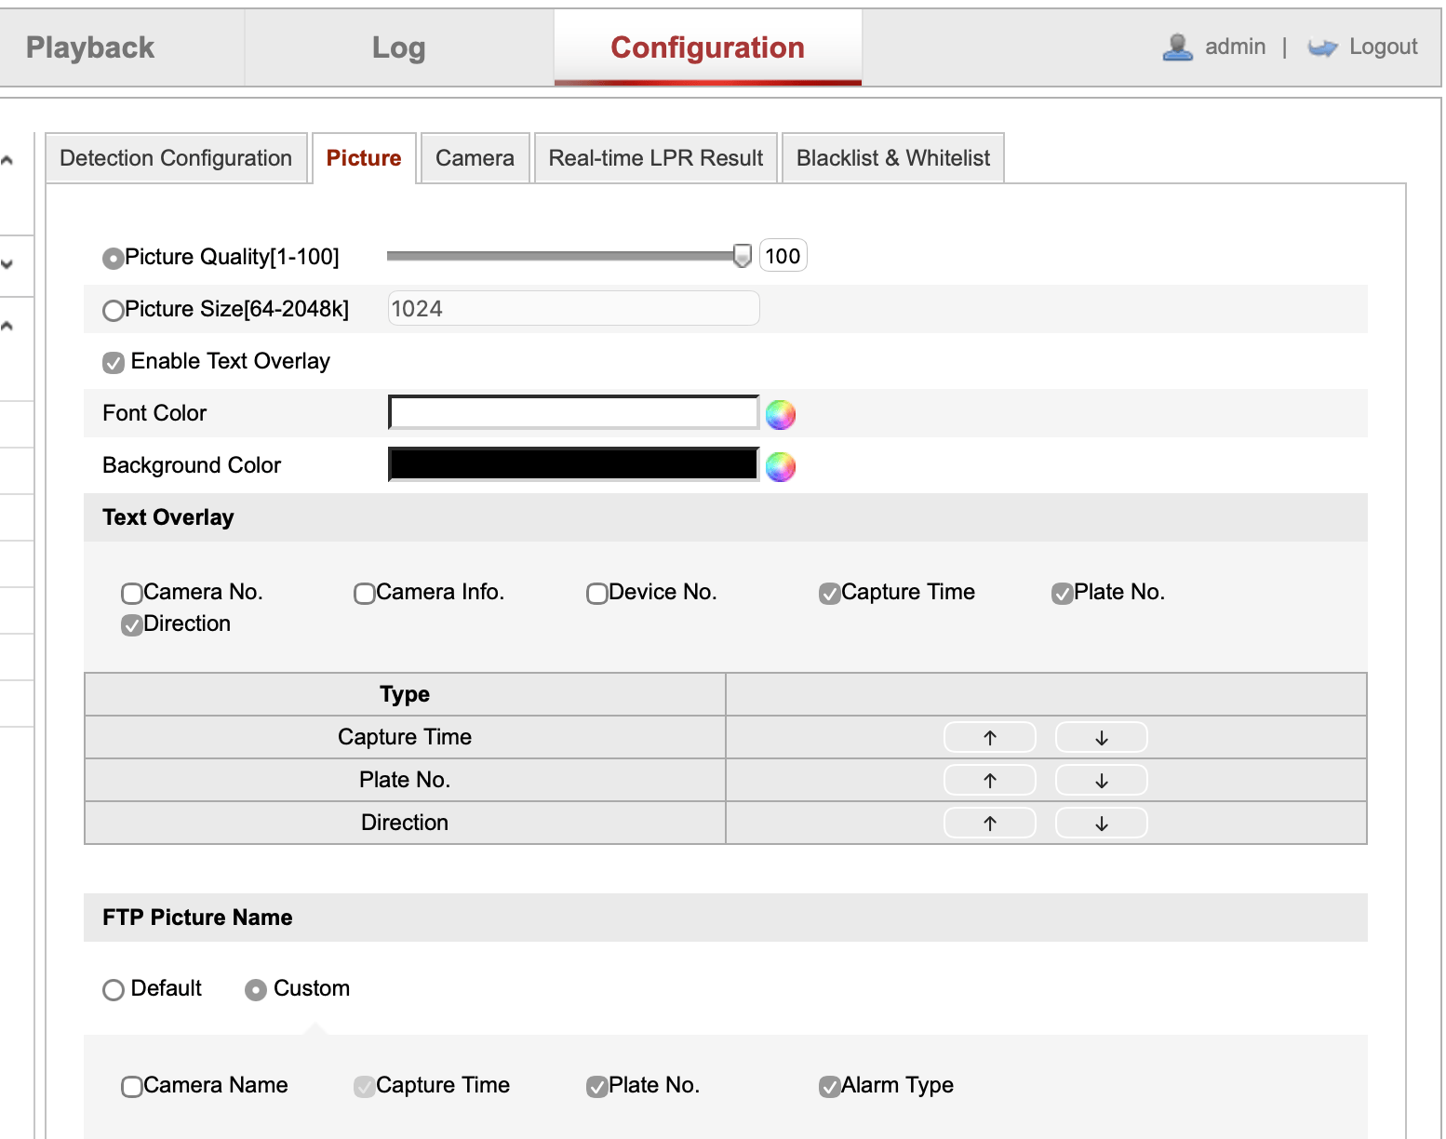Move Capture Time down in overlay order
1446x1139 pixels.
point(1101,736)
